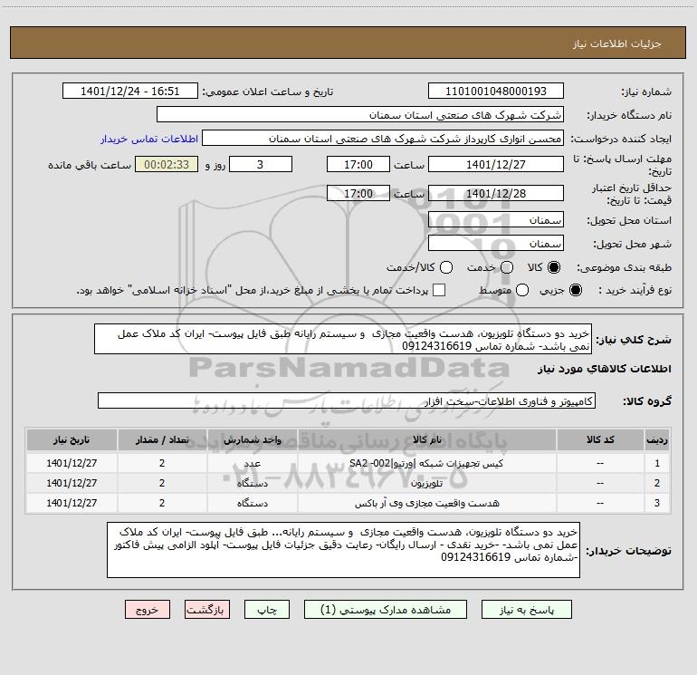The width and height of the screenshot is (697, 675).
Task: Click the response deadline date 1401/12/27 field
Action: pyautogui.click(x=496, y=164)
